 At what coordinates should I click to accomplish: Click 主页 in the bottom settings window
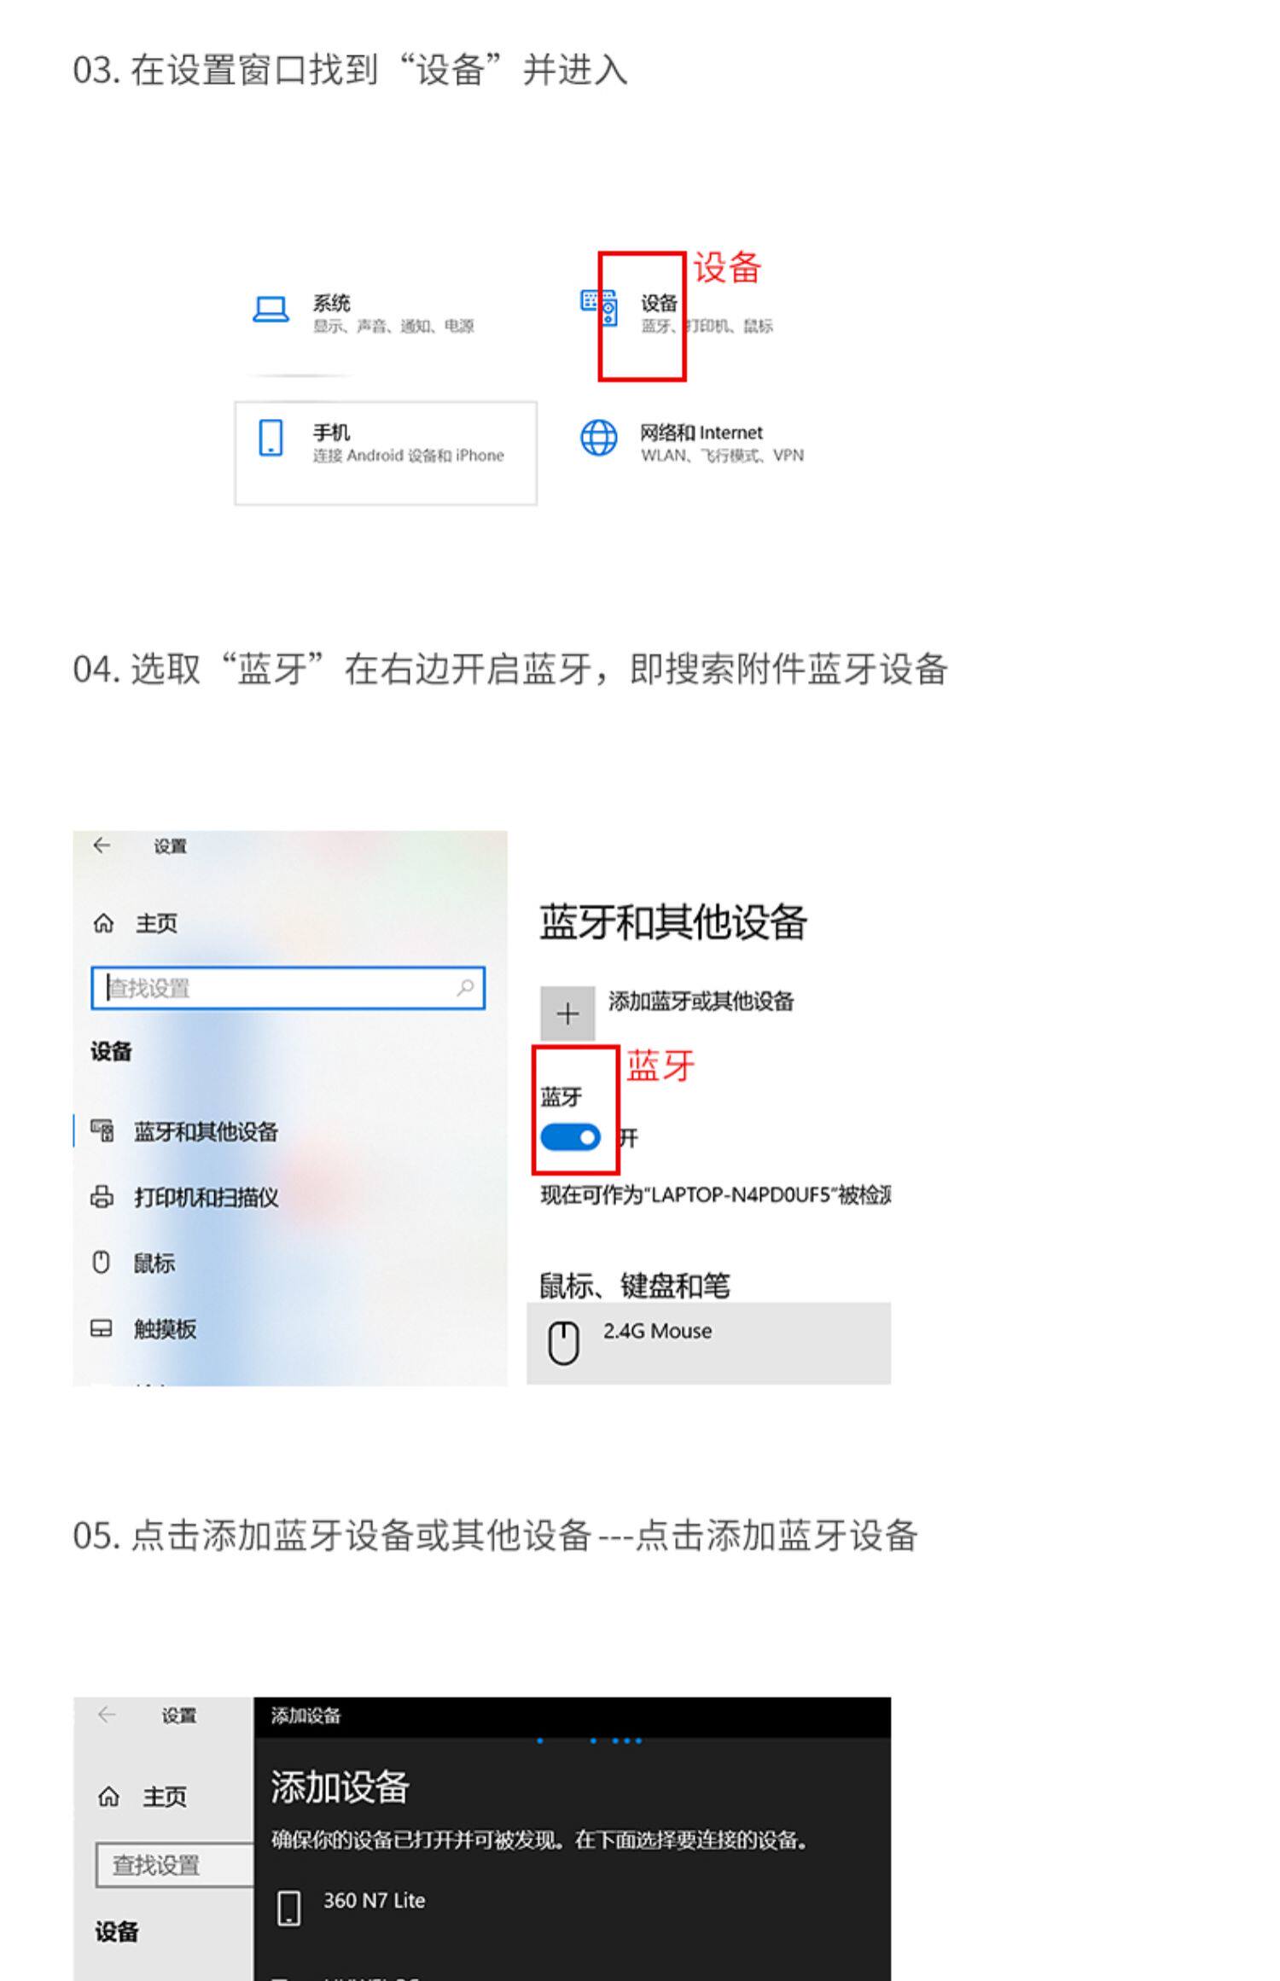click(164, 1797)
